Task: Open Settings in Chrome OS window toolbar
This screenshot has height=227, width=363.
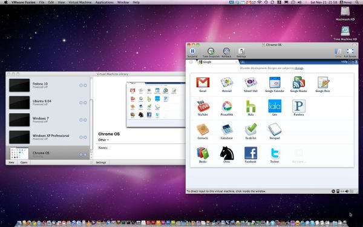Action: 241,53
